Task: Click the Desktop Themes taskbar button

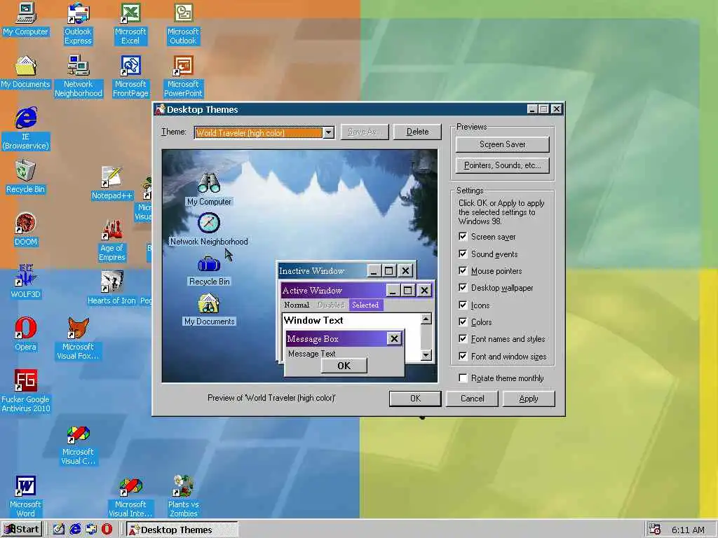Action: 182,530
